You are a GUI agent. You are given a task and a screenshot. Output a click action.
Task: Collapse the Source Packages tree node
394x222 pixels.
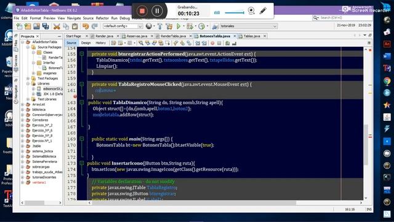tap(28, 47)
